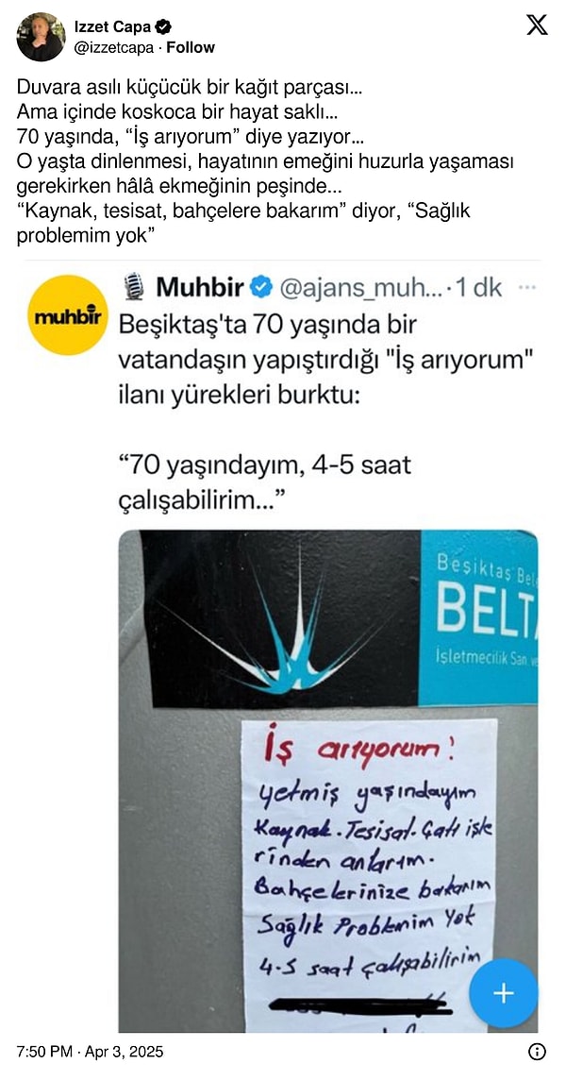Click Izzet Capa's profile avatar
Screen dimensions: 566x1080
coord(41,37)
